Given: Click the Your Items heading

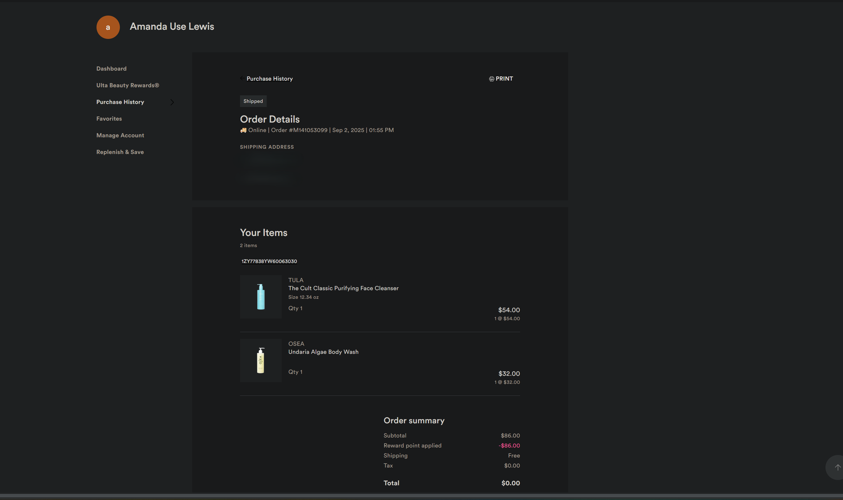Looking at the screenshot, I should click(264, 232).
